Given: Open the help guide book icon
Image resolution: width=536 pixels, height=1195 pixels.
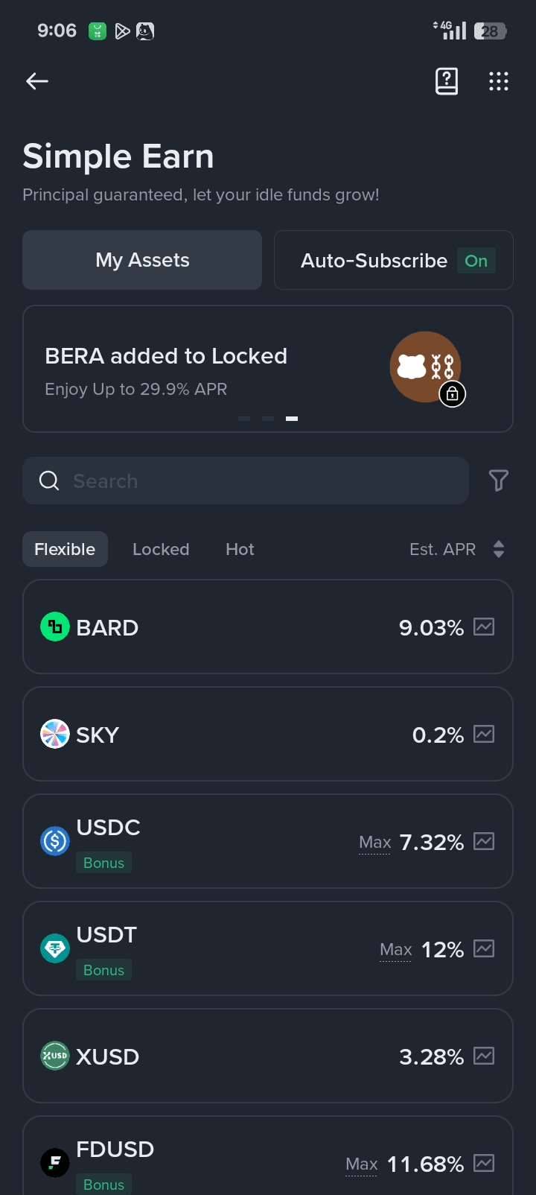Looking at the screenshot, I should (x=447, y=81).
